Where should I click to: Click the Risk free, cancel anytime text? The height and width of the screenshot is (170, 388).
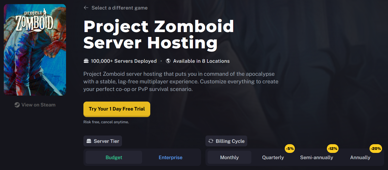[x=106, y=122]
